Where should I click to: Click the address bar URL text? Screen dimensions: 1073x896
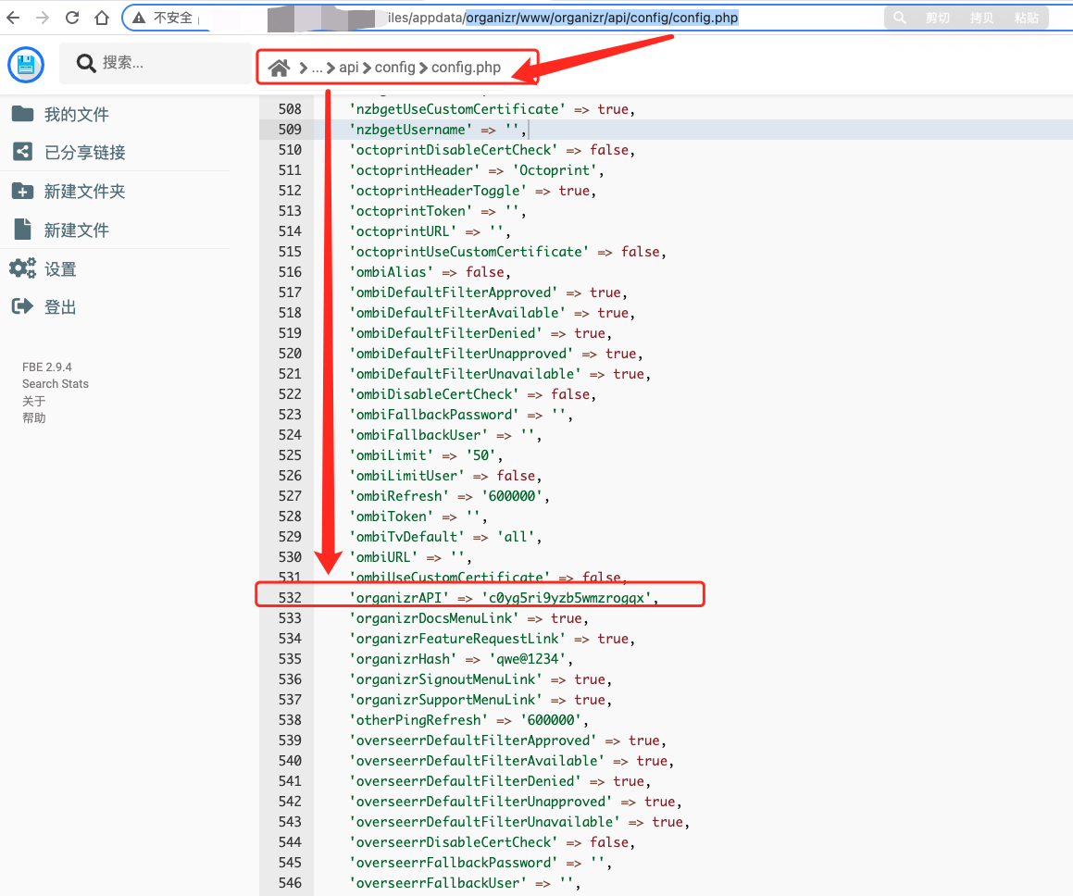tap(563, 18)
